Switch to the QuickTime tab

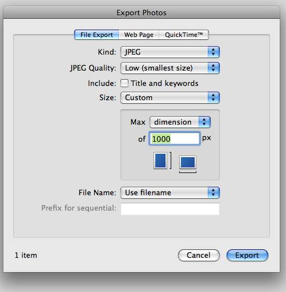(184, 35)
